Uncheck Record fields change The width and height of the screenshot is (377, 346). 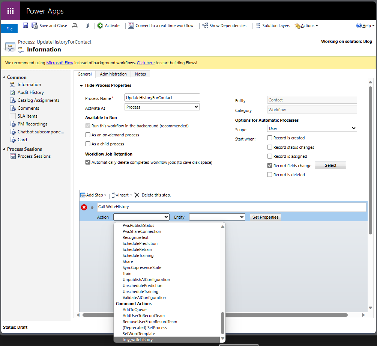(270, 166)
